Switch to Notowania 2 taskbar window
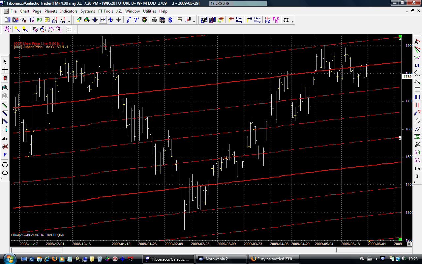The height and width of the screenshot is (264, 422). click(221, 259)
